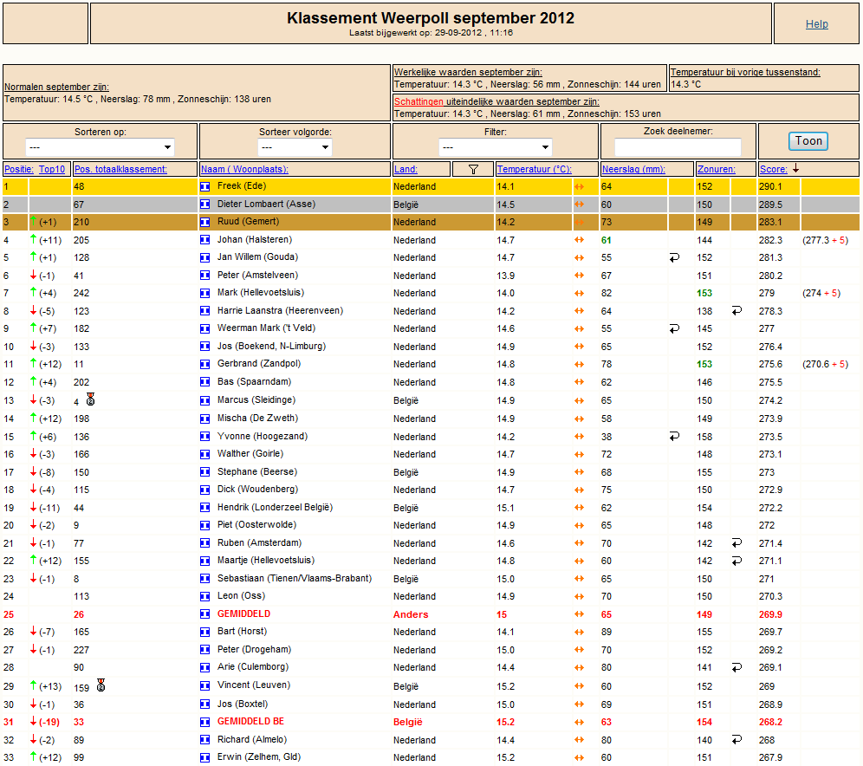Click the Score sort direction arrow
This screenshot has width=863, height=766.
coord(796,168)
